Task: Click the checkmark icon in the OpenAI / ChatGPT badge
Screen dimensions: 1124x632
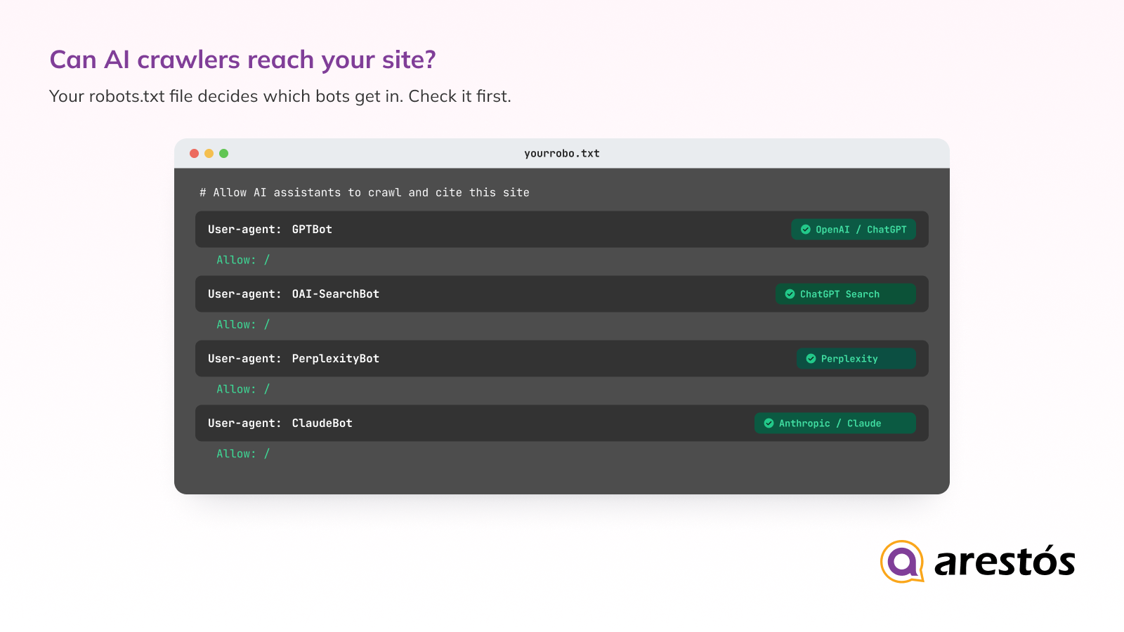Action: (806, 230)
